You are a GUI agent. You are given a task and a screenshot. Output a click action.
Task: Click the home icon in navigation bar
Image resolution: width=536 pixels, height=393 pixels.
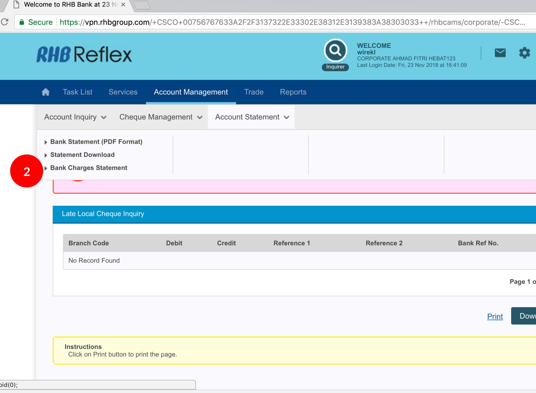pos(46,92)
